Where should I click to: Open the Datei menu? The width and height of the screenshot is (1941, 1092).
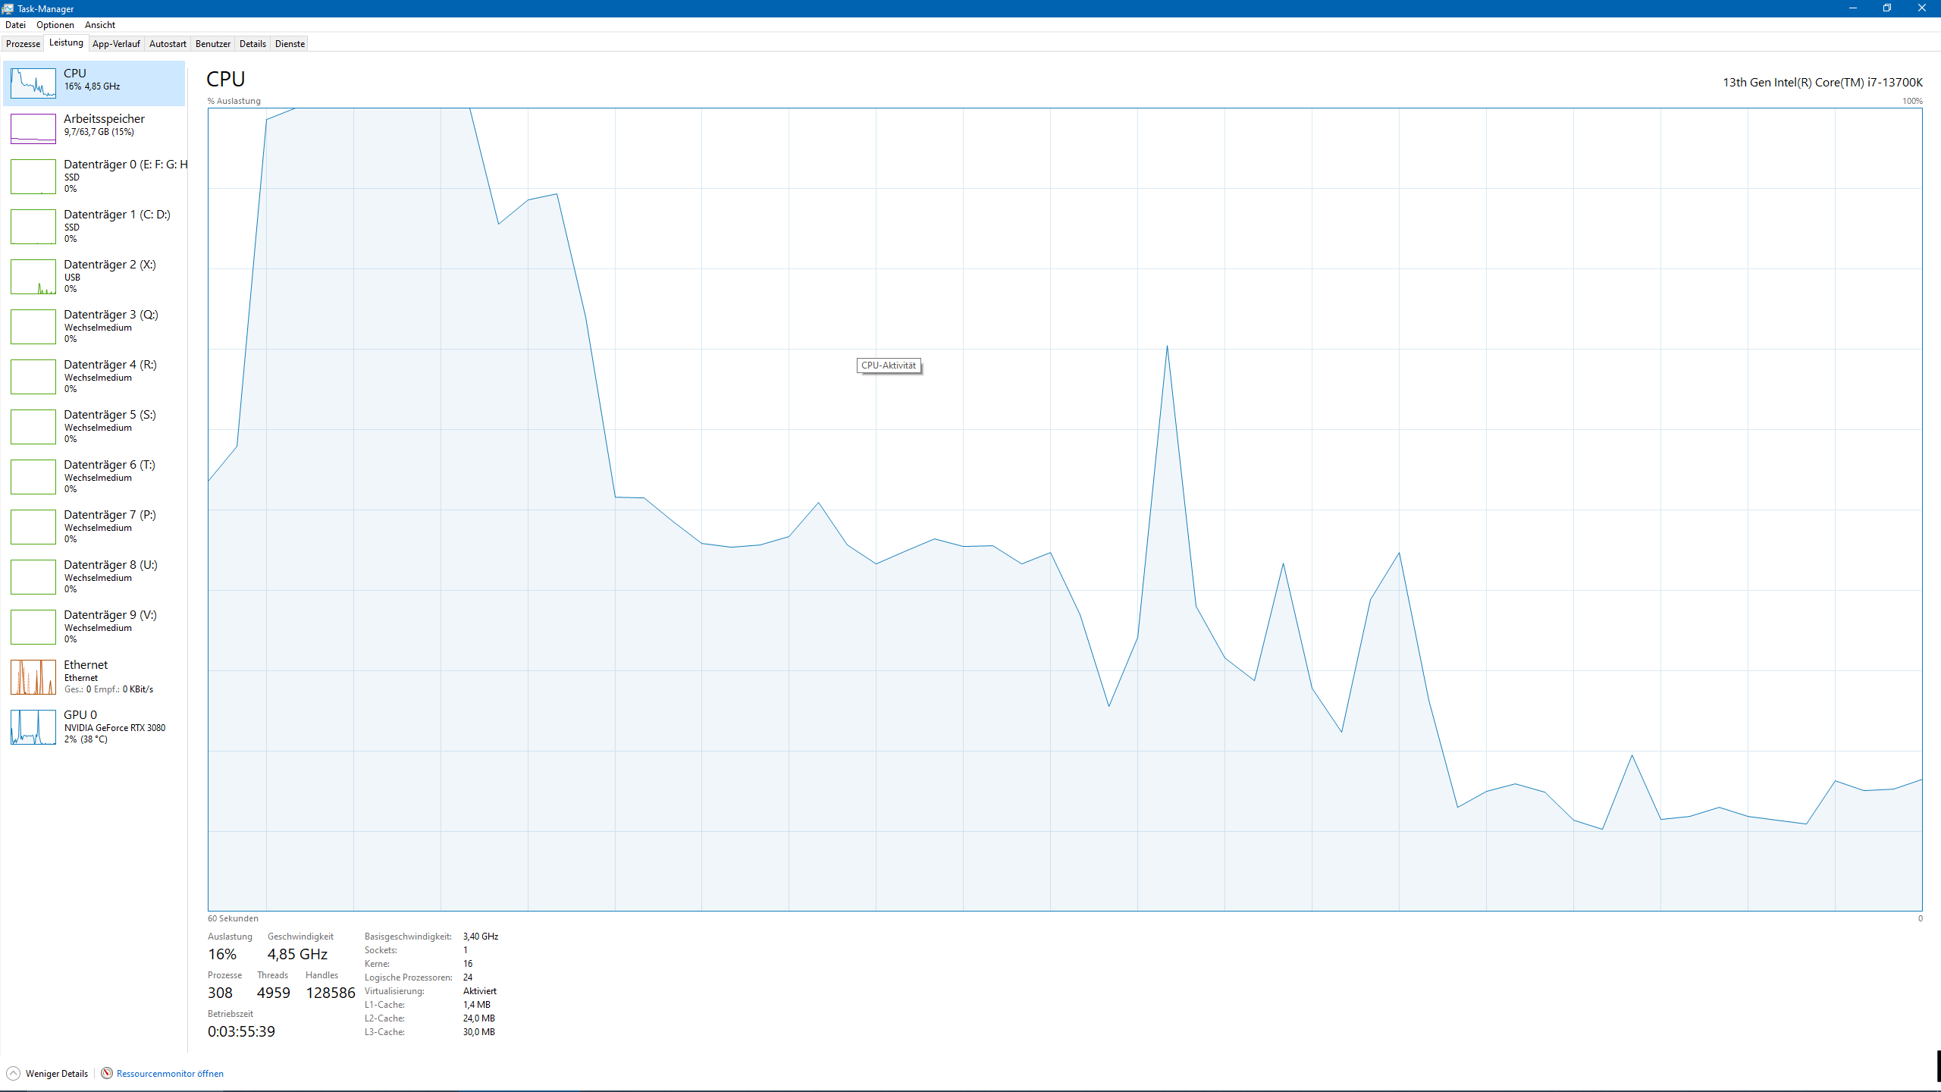coord(16,25)
